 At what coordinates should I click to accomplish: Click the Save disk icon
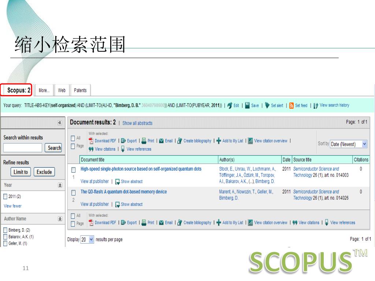[248, 105]
